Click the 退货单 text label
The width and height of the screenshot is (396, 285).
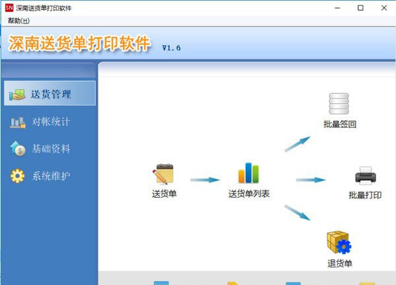pyautogui.click(x=340, y=263)
